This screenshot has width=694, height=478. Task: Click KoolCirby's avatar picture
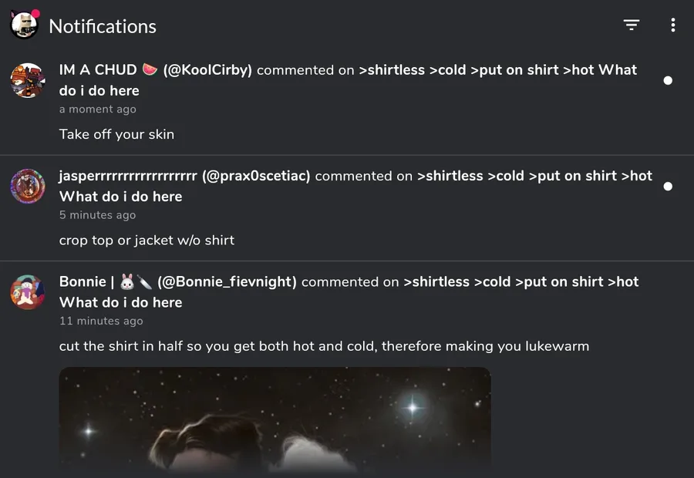(27, 80)
